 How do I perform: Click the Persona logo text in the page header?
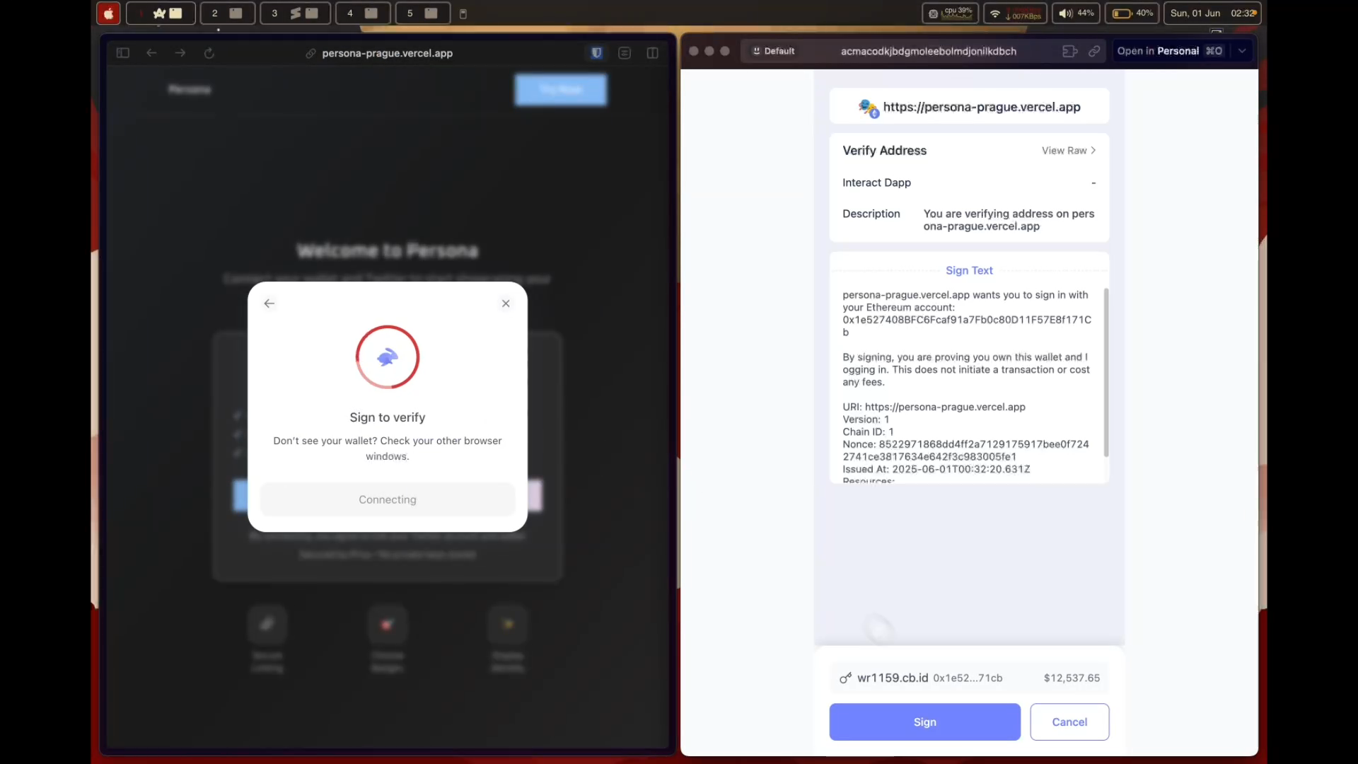point(190,89)
